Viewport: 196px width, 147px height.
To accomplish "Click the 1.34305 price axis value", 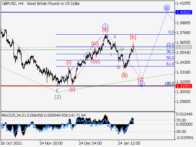I will click(183, 62).
